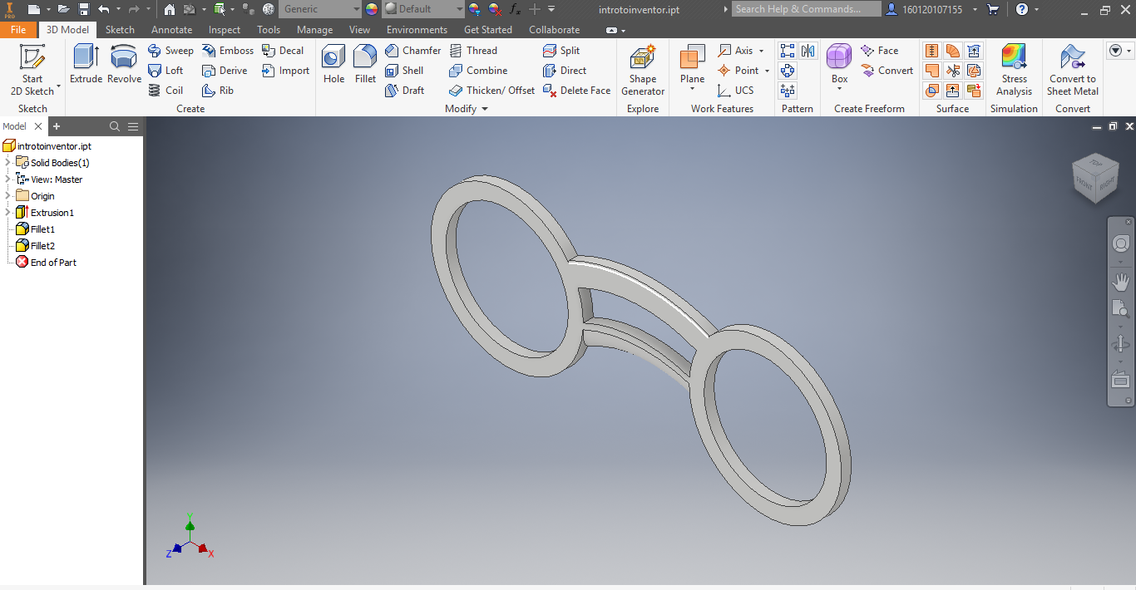Select the Hole tool
Viewport: 1136px width, 590px height.
(333, 65)
